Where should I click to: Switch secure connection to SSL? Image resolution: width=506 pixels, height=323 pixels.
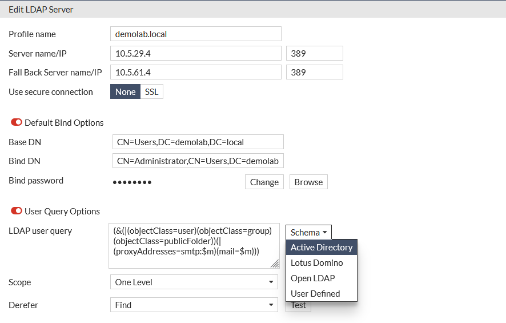[151, 91]
